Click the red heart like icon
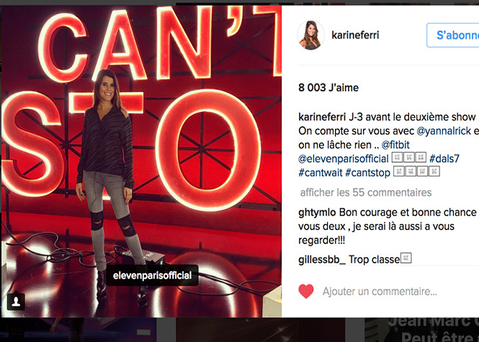 click(306, 291)
